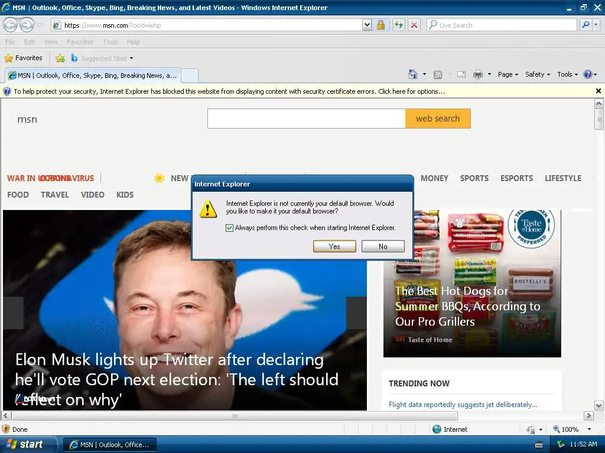Open the SPORTS navigation link
The width and height of the screenshot is (605, 453).
[x=474, y=178]
